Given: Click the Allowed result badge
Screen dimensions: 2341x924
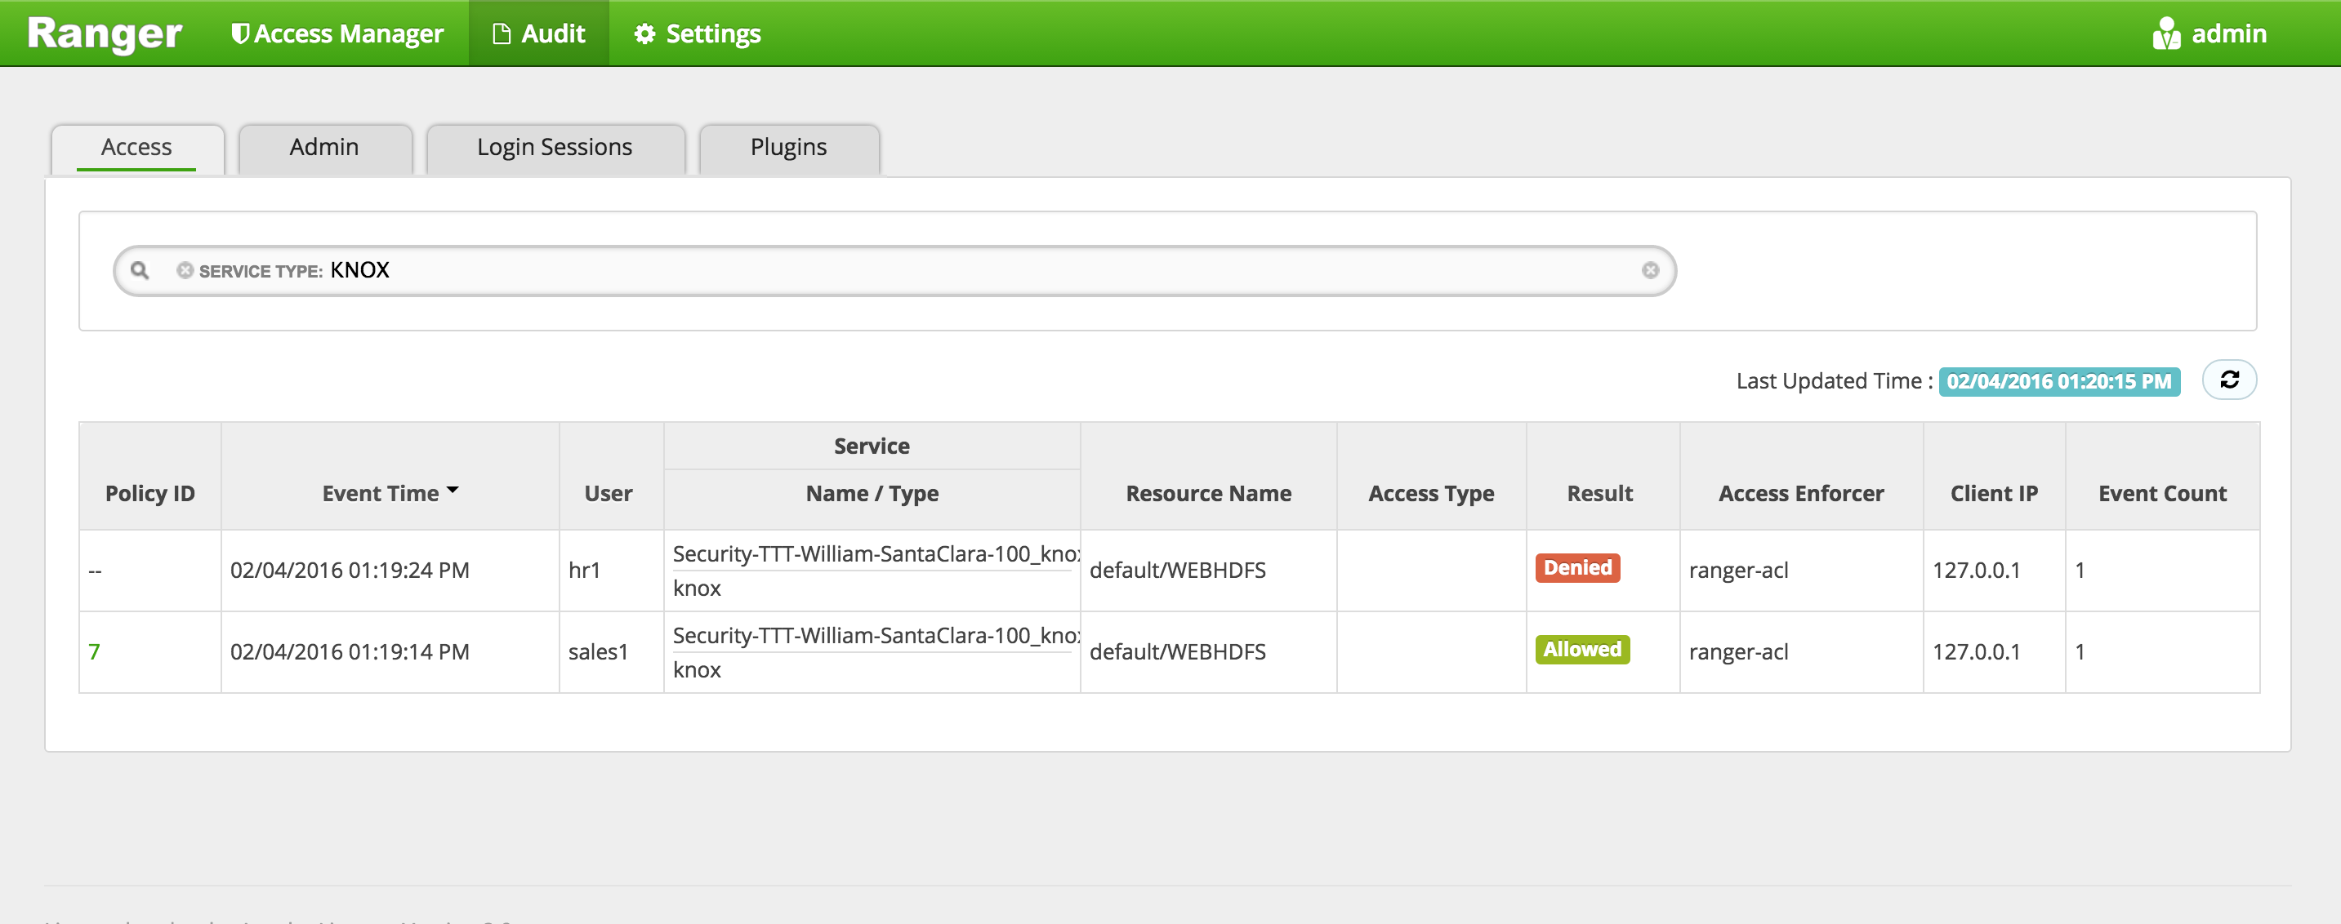Looking at the screenshot, I should [1581, 650].
